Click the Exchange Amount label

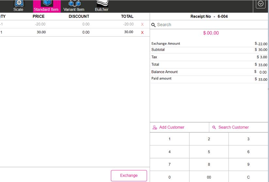click(166, 43)
